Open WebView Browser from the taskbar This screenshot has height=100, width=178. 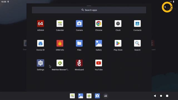(x=89, y=96)
